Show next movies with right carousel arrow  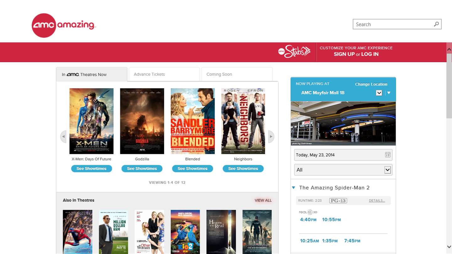pos(271,137)
